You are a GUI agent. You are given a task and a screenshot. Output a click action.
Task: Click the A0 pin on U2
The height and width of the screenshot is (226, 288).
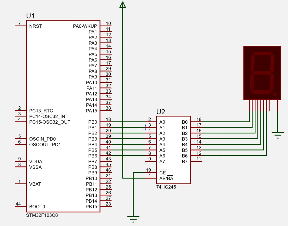tap(162, 122)
